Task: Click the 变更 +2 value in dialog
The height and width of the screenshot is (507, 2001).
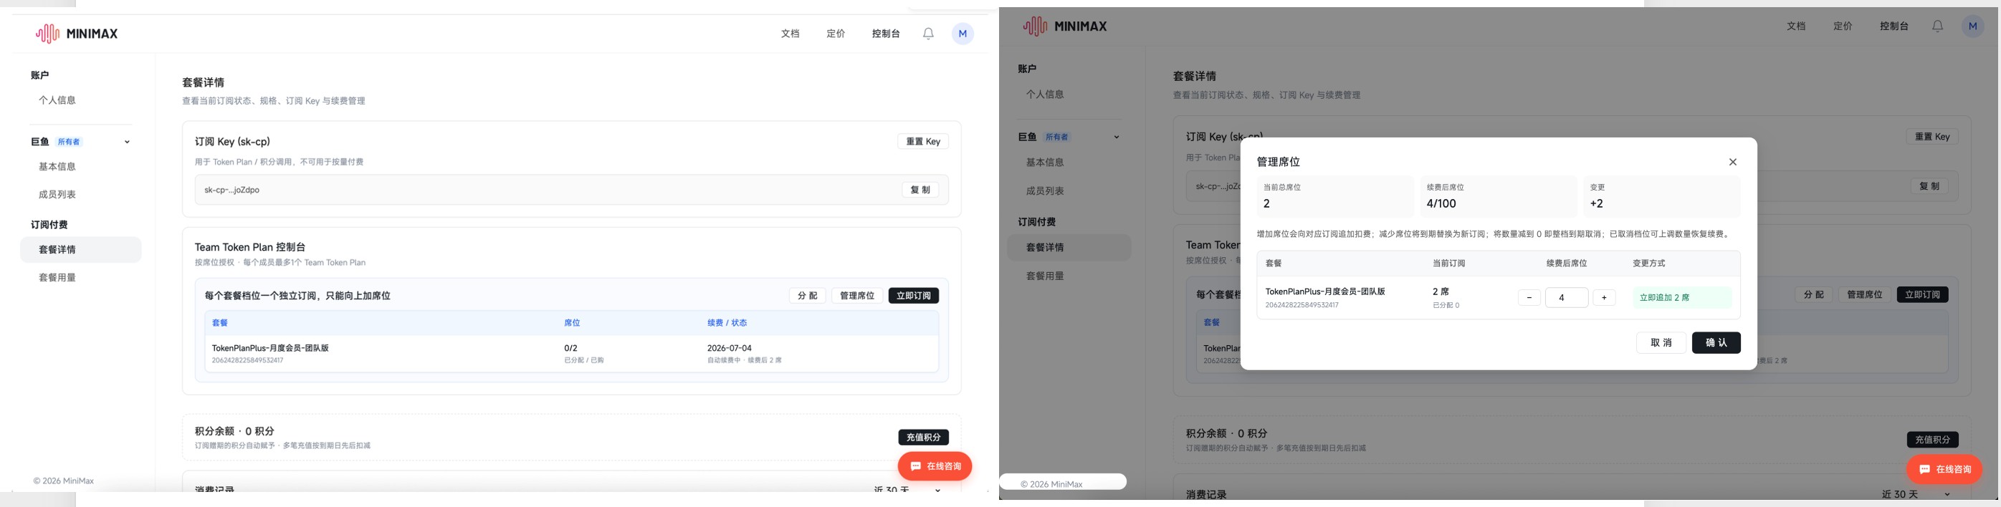Action: (x=1596, y=203)
